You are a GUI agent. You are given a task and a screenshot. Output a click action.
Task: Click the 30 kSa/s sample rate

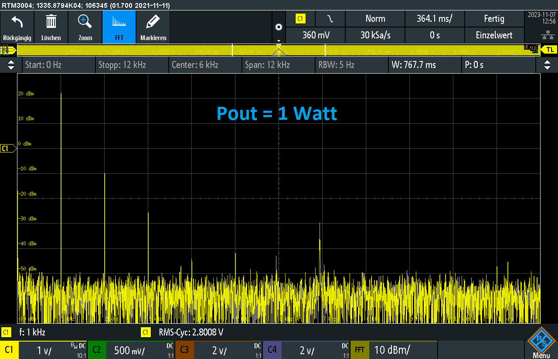[x=375, y=35]
